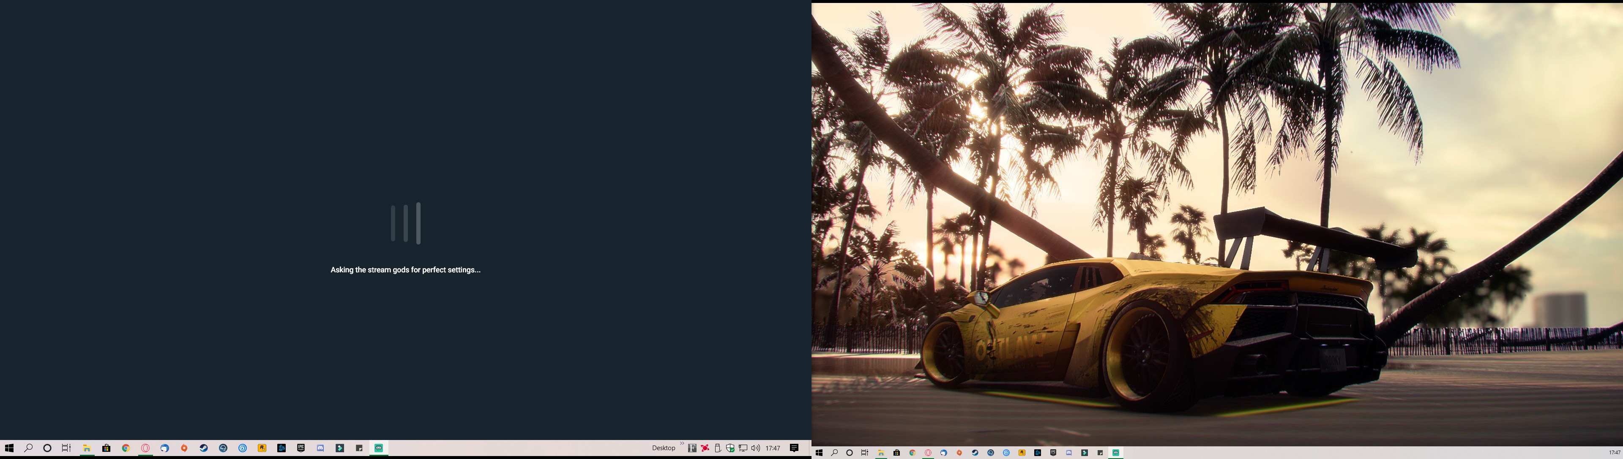Open Task View on the taskbar
This screenshot has width=1623, height=459.
tap(66, 448)
